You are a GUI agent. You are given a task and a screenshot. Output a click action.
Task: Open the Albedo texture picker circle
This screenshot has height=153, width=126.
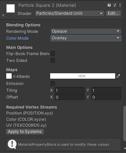14,76
